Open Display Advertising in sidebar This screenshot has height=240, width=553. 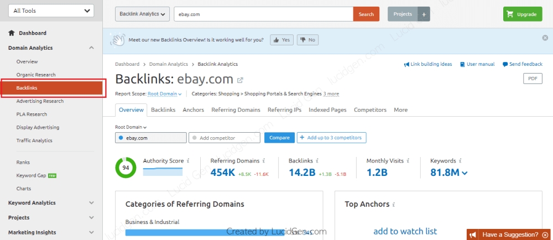click(x=38, y=127)
